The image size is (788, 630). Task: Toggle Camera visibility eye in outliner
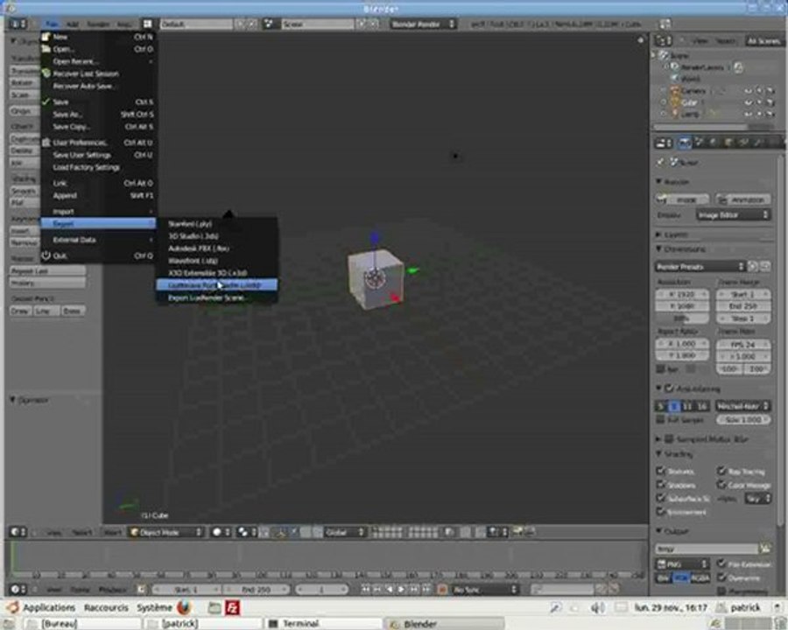749,91
